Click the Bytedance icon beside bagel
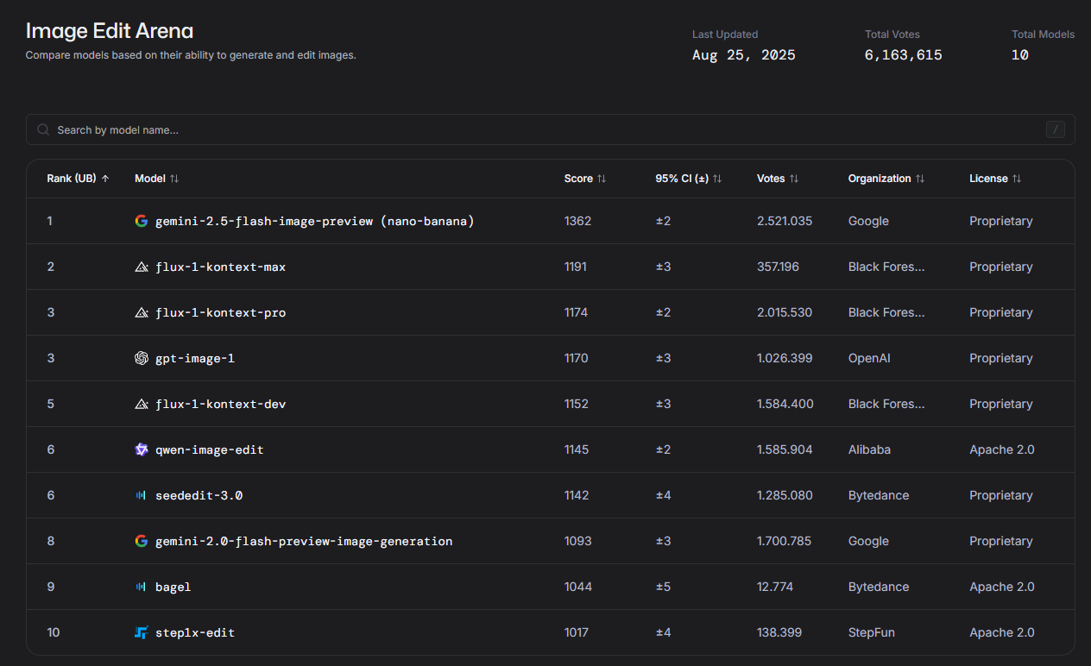The width and height of the screenshot is (1091, 666). click(142, 587)
